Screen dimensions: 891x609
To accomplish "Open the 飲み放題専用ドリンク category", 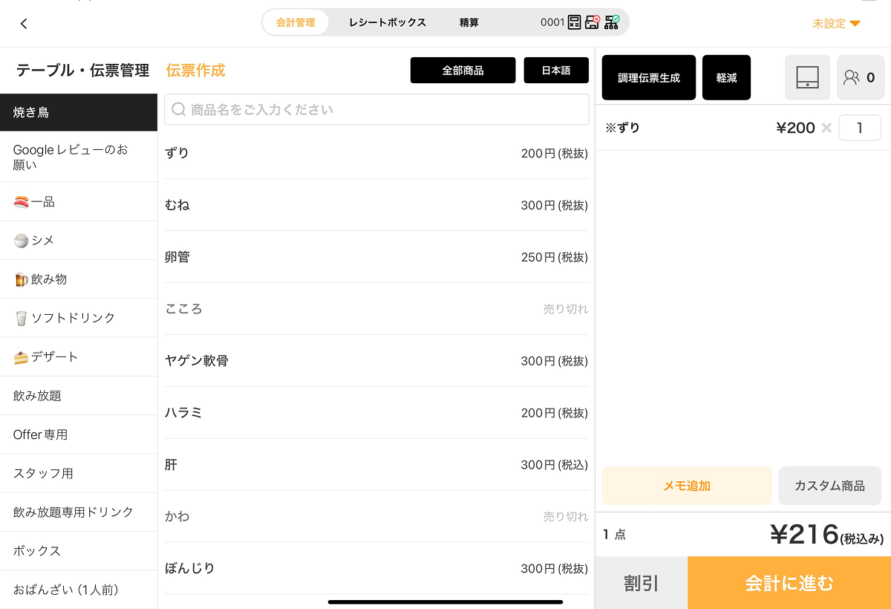I will 79,512.
